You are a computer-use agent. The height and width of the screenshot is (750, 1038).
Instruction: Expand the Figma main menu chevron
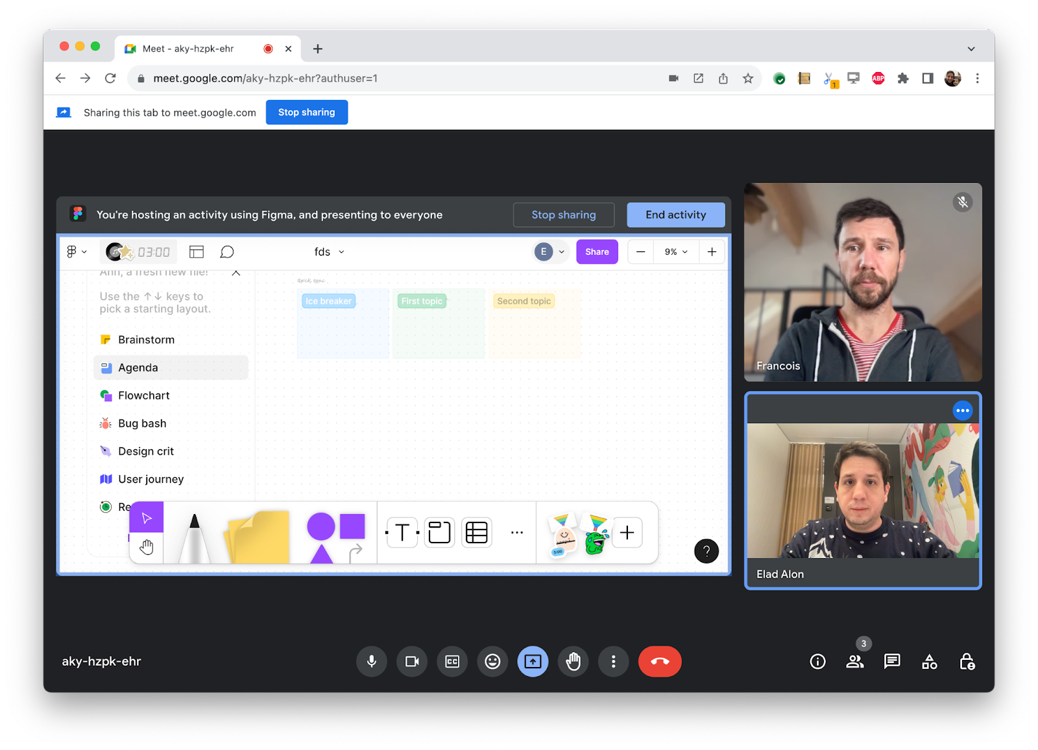84,252
